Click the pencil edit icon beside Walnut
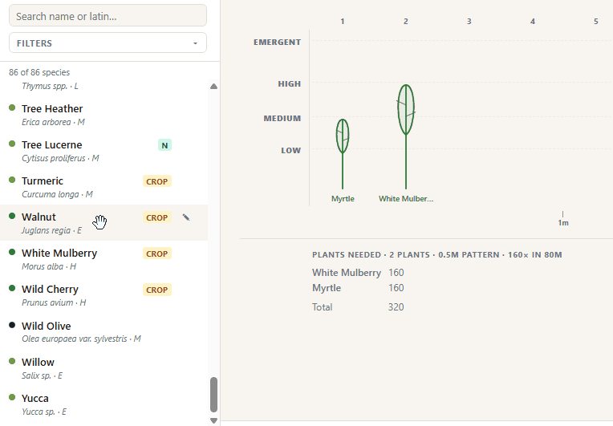The width and height of the screenshot is (613, 426). 186,217
